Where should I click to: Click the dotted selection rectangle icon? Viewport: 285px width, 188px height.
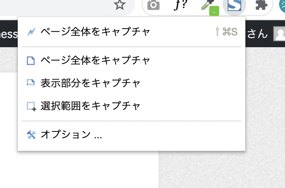tap(32, 107)
